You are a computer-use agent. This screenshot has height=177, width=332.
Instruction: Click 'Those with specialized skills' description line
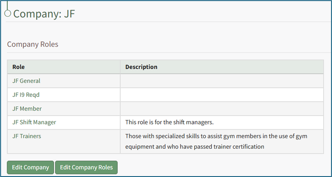coord(216,136)
